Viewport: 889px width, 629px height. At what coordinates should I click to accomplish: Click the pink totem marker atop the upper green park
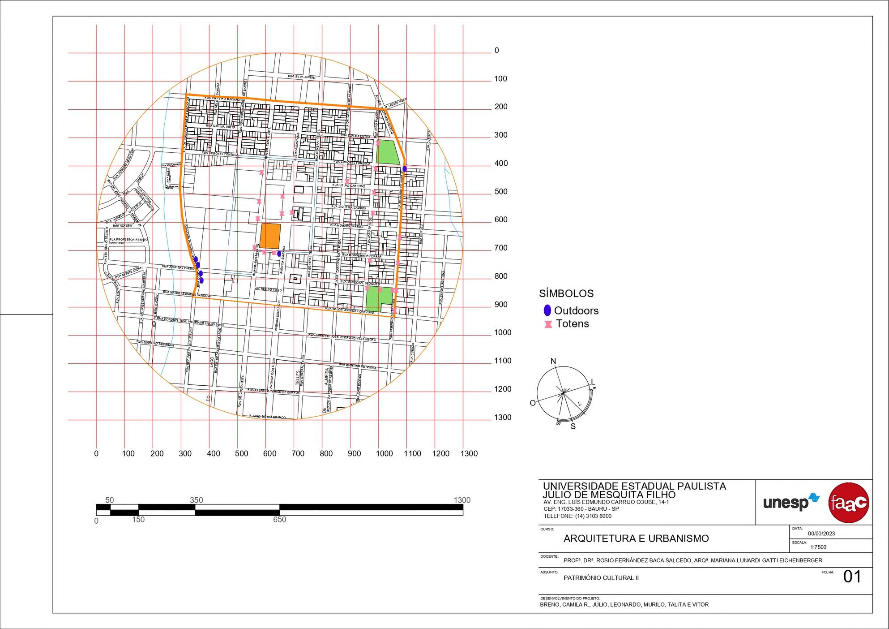(x=378, y=143)
